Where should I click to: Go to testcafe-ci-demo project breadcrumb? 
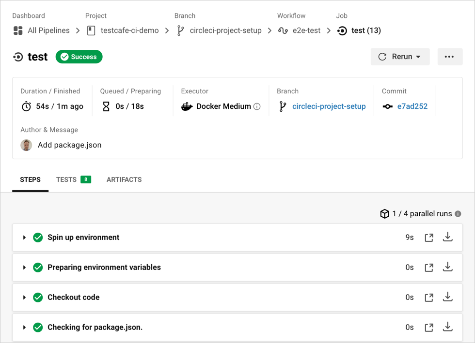tap(129, 30)
